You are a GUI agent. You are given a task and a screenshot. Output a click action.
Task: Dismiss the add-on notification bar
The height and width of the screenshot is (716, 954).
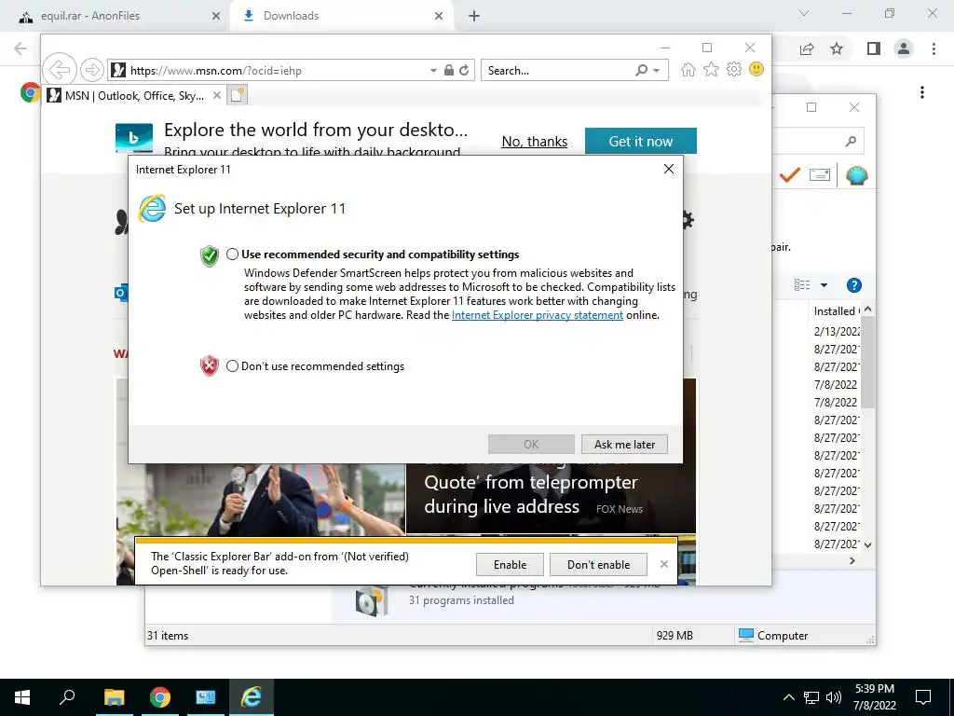pyautogui.click(x=663, y=564)
